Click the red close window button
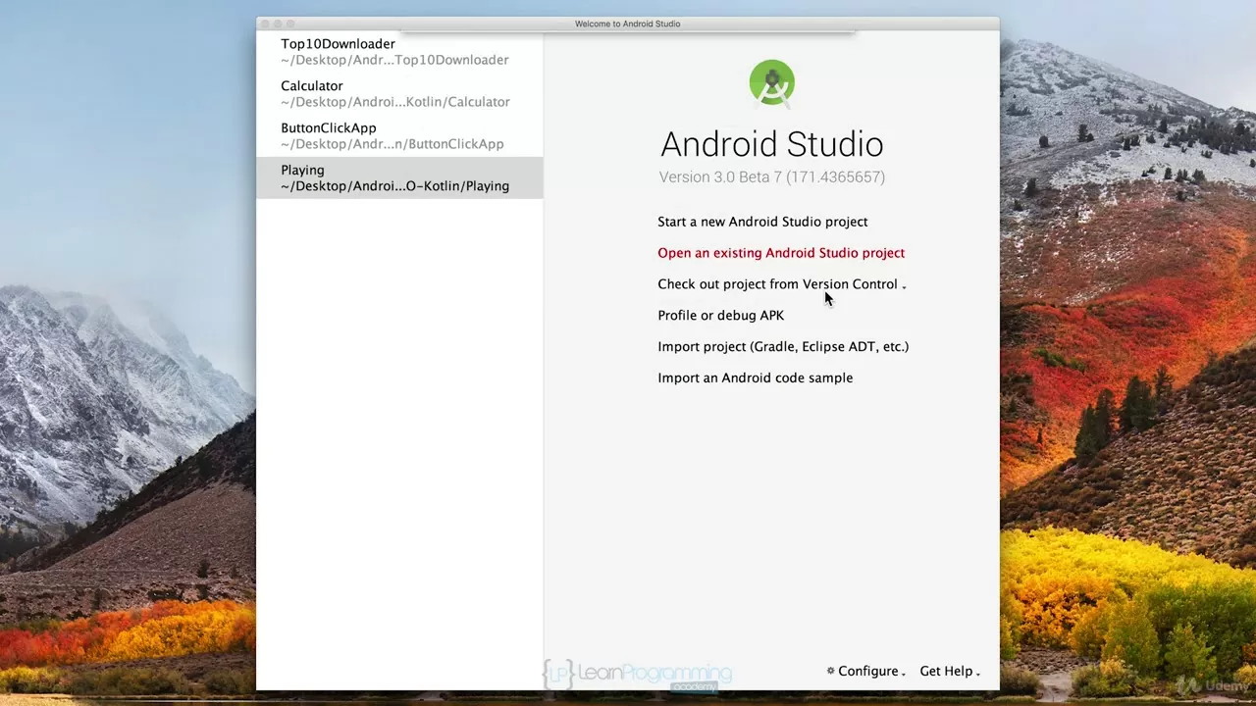1256x706 pixels. pyautogui.click(x=267, y=24)
